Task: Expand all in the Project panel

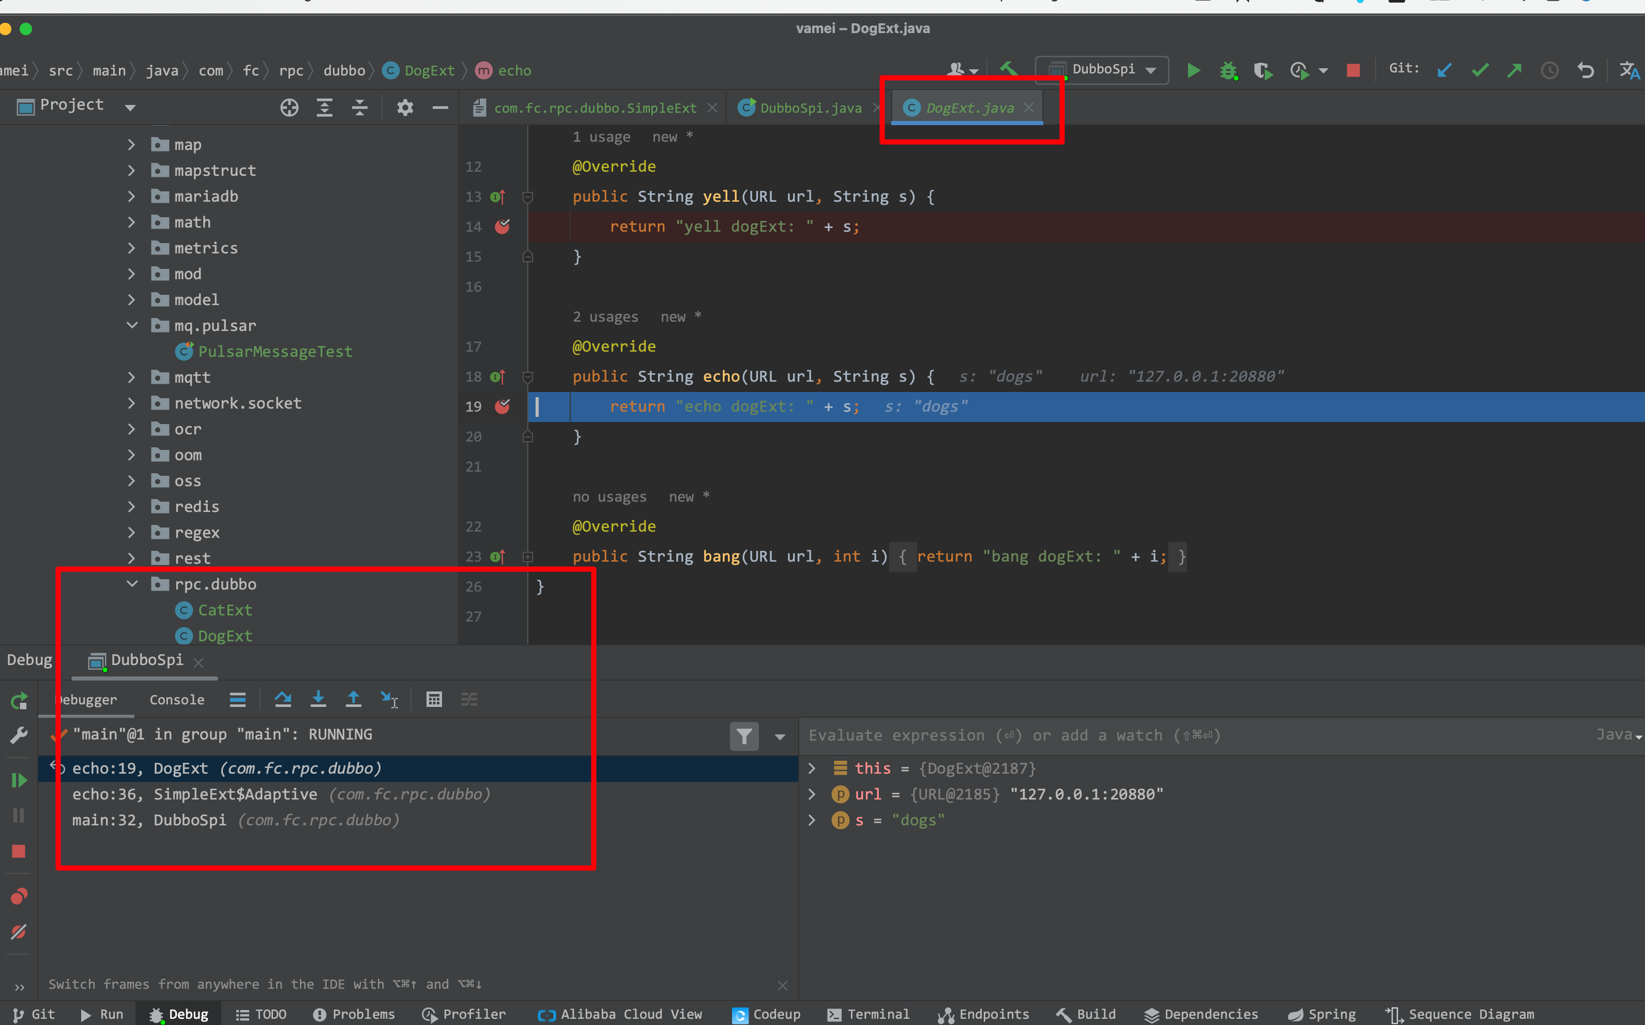Action: [x=325, y=107]
